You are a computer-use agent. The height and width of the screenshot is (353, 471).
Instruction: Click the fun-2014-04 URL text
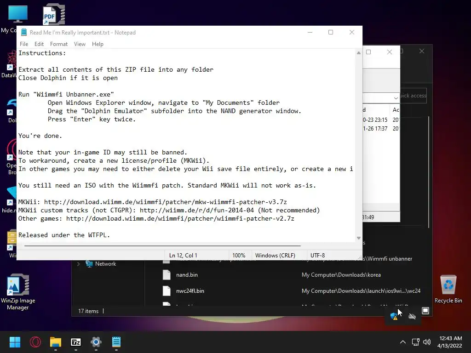pyautogui.click(x=197, y=211)
